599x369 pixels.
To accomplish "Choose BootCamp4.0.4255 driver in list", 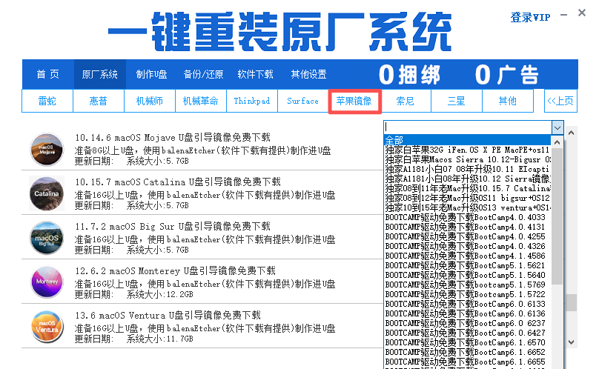I will click(x=467, y=236).
